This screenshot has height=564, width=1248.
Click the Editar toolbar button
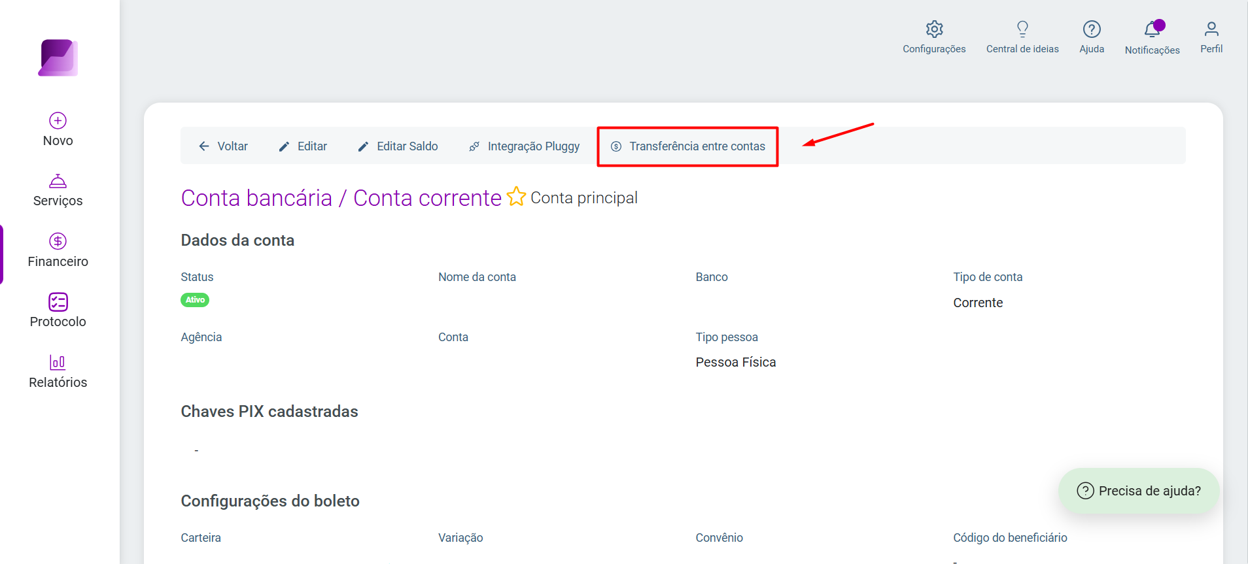coord(303,146)
